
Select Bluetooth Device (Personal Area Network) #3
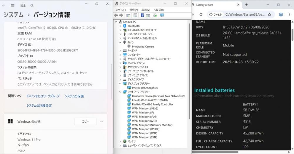click(158, 96)
